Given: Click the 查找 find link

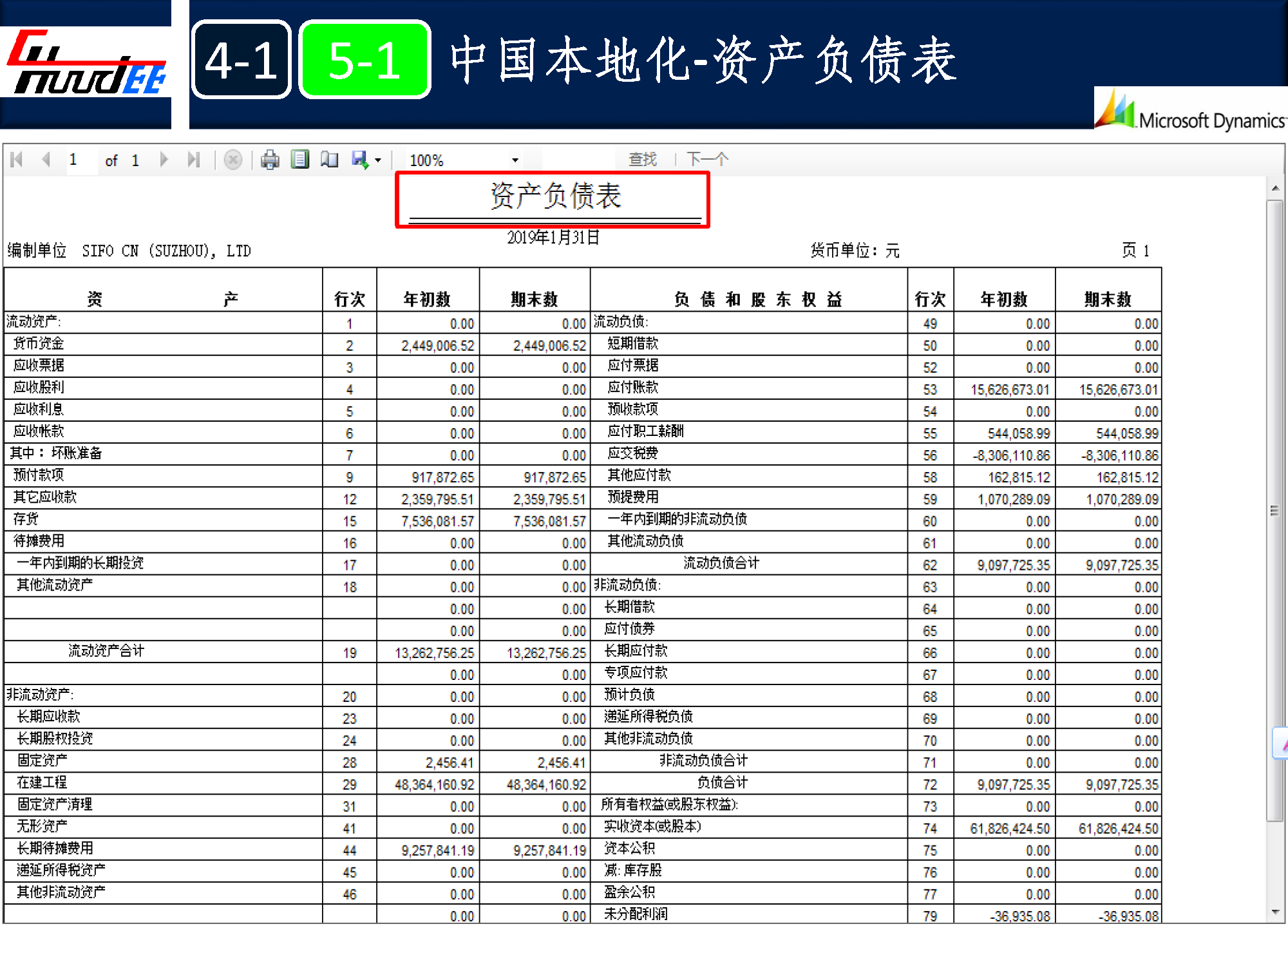Looking at the screenshot, I should click(x=642, y=159).
